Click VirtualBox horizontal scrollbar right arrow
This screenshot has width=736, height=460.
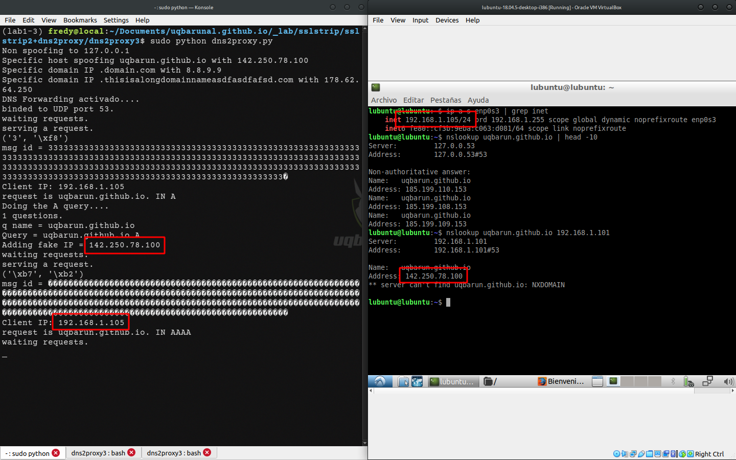tap(733, 390)
